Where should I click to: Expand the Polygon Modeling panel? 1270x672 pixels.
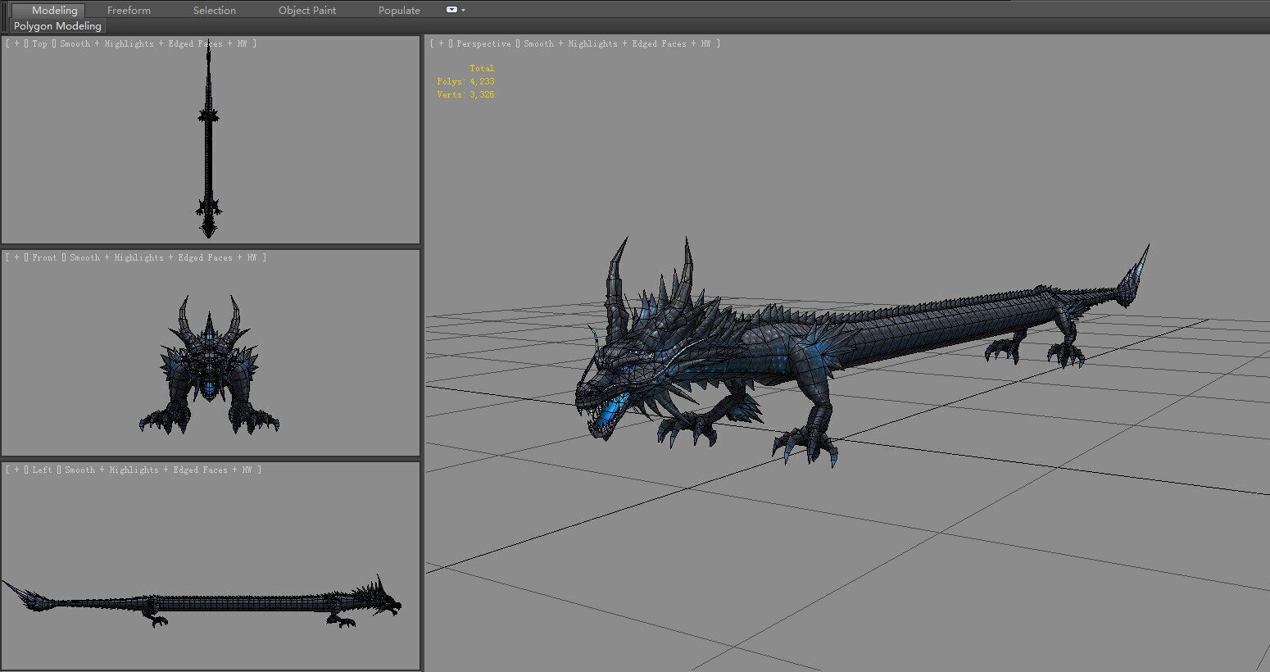pos(57,26)
